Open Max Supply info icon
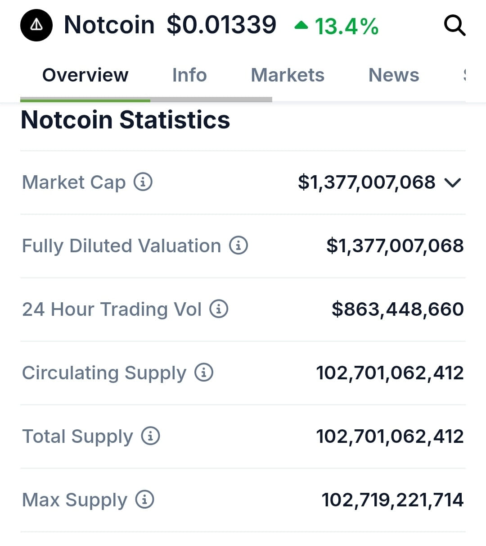 click(145, 500)
